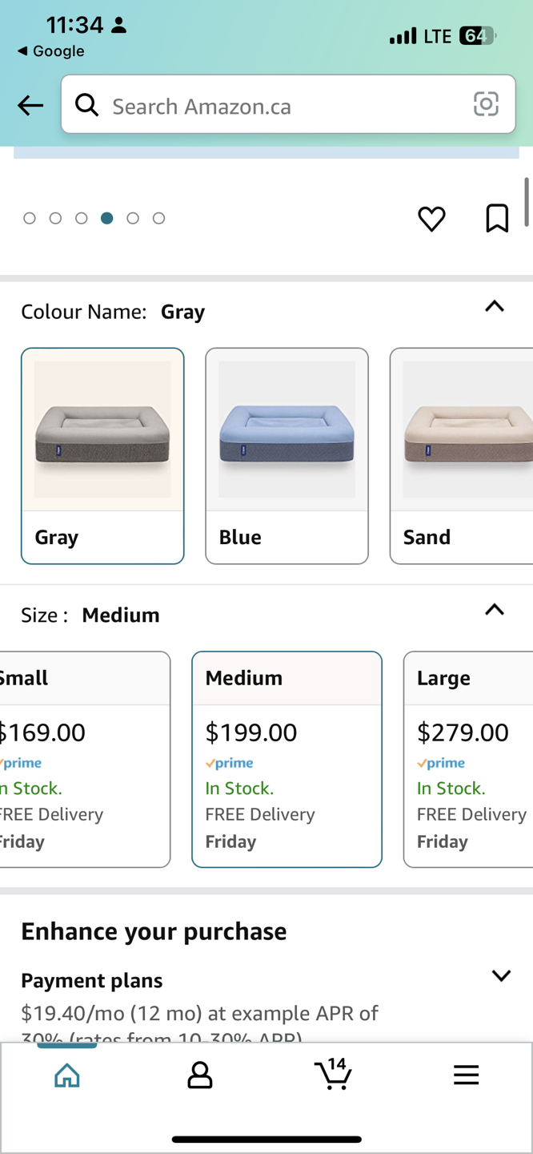
Task: Collapse the Colour Name section
Action: pos(495,306)
